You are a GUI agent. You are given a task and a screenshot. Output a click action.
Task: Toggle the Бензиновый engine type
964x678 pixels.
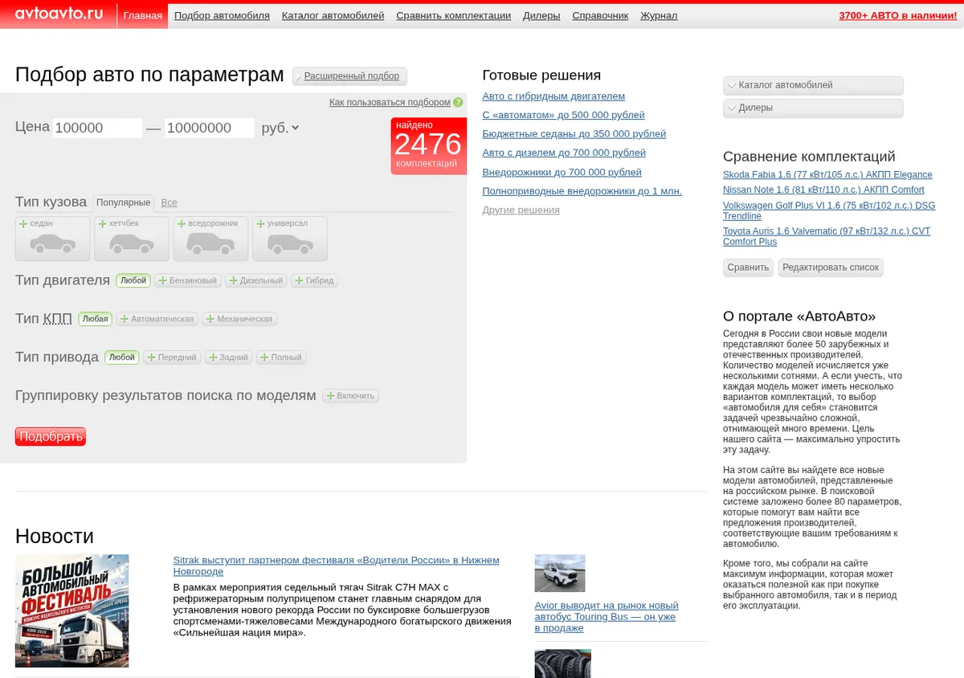click(187, 280)
